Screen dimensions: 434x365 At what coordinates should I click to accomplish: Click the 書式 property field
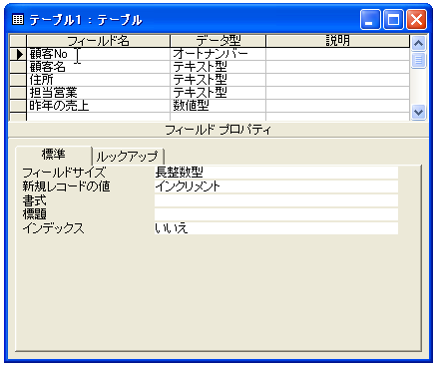[x=276, y=200]
